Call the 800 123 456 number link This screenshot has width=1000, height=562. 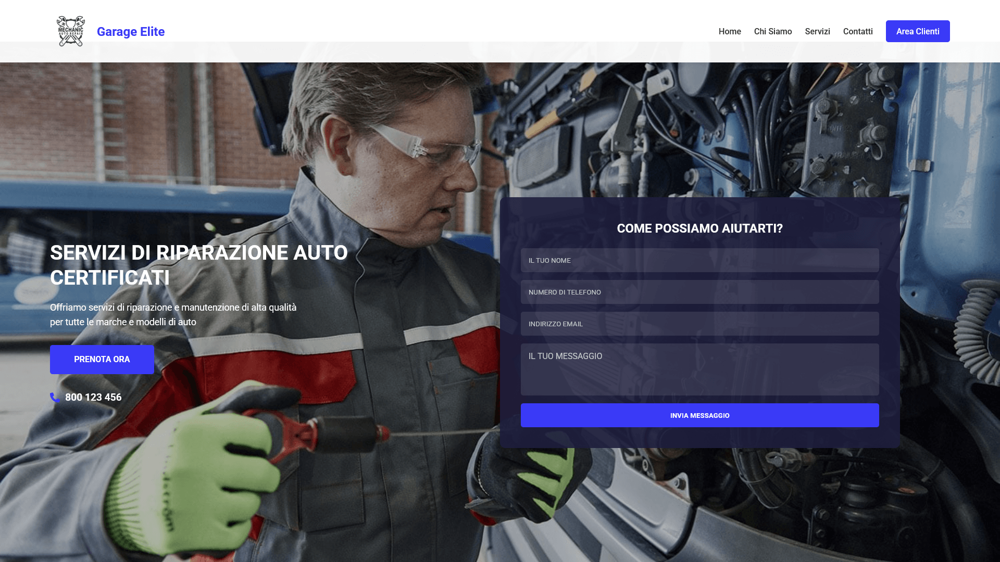(x=93, y=397)
